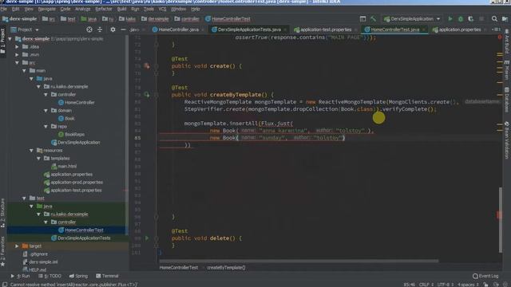The width and height of the screenshot is (511, 287).
Task: Click the editor vertical scrollbar thumb
Action: click(501, 220)
